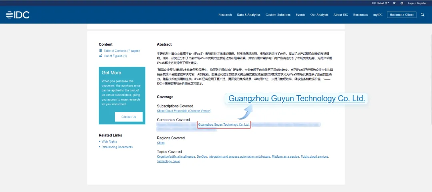Viewport: 432px width, 192px height.
Task: Open the DevOps topic link
Action: pos(202,156)
